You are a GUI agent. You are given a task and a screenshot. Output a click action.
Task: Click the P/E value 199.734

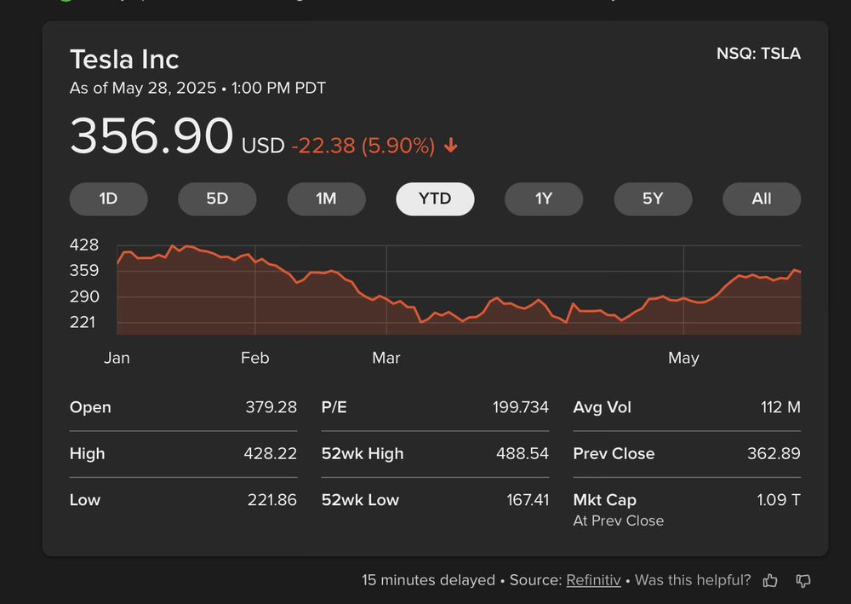521,407
